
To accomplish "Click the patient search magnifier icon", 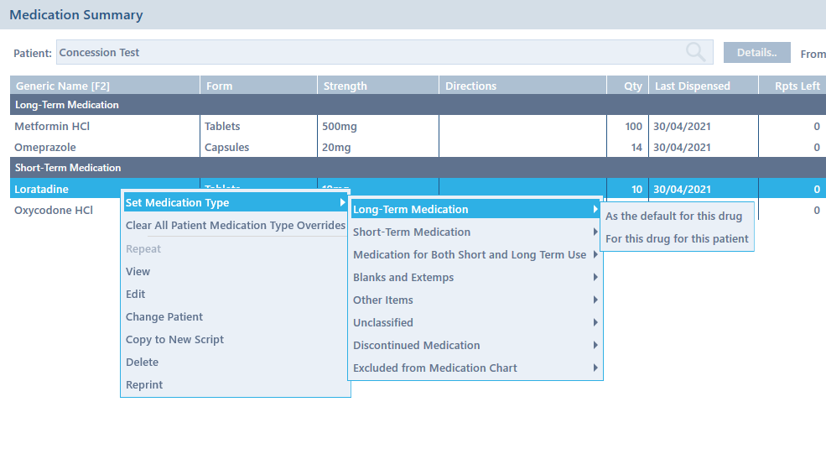I will (695, 52).
